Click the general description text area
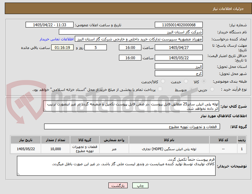The image size is (252, 194). coord(131,106)
